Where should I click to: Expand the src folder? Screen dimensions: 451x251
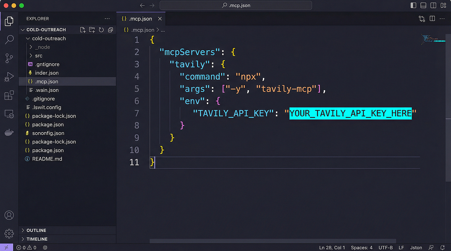point(39,56)
